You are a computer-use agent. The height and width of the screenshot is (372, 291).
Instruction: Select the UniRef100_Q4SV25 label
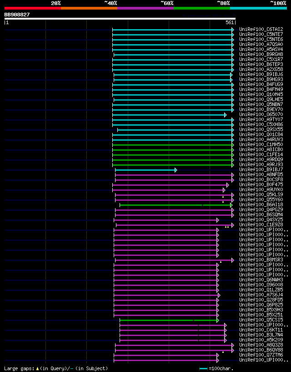[x=261, y=219]
